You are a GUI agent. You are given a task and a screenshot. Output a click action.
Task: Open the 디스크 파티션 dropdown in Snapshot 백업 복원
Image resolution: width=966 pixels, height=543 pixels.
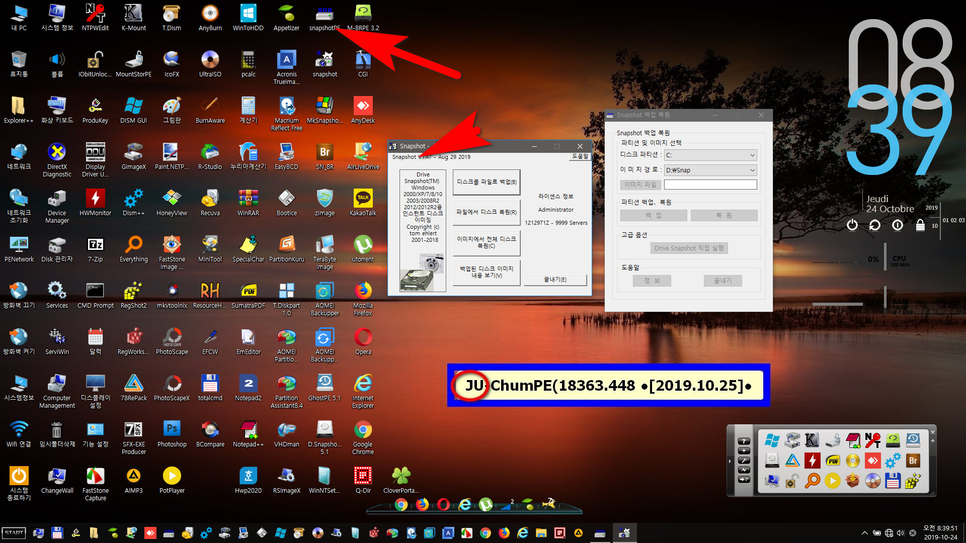710,155
